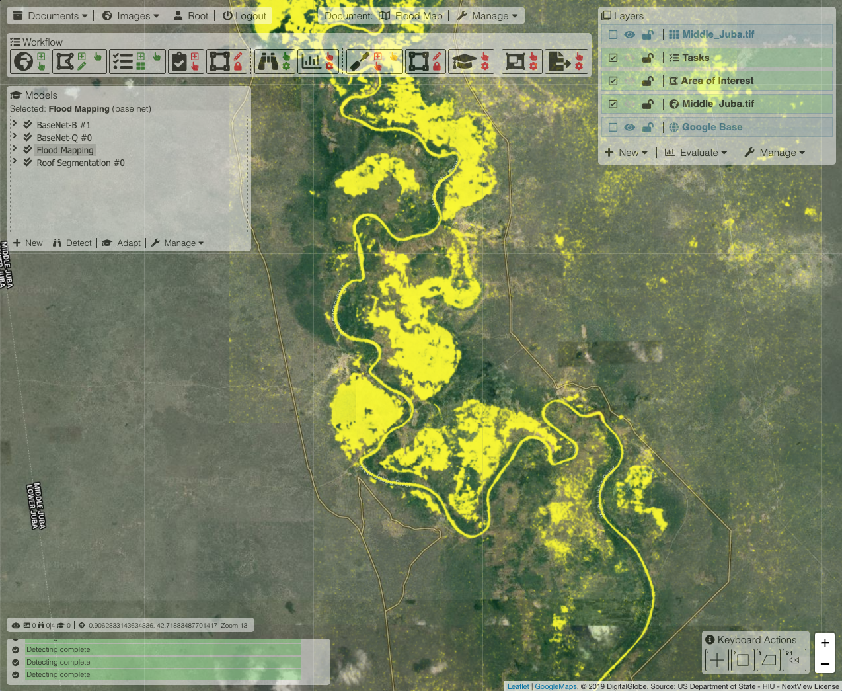Viewport: 842px width, 691px height.
Task: Click the robot icon in status bar
Action: point(16,625)
